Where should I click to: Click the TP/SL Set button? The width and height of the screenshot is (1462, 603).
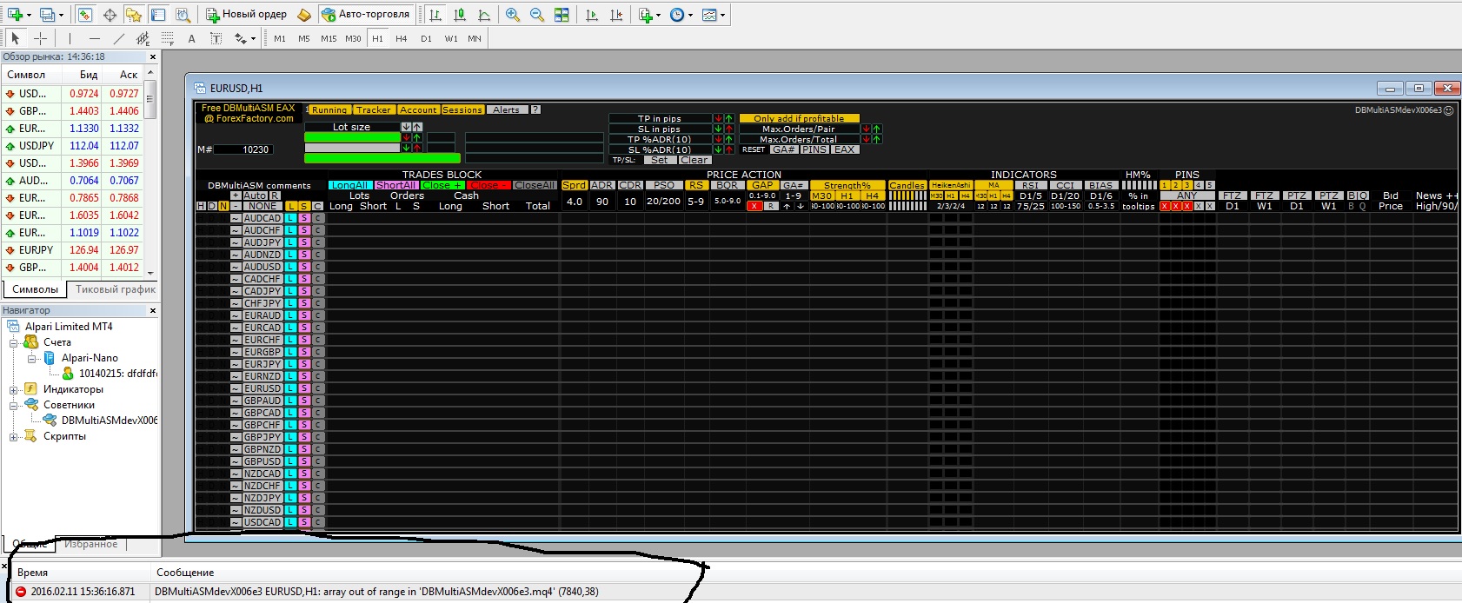pos(660,160)
